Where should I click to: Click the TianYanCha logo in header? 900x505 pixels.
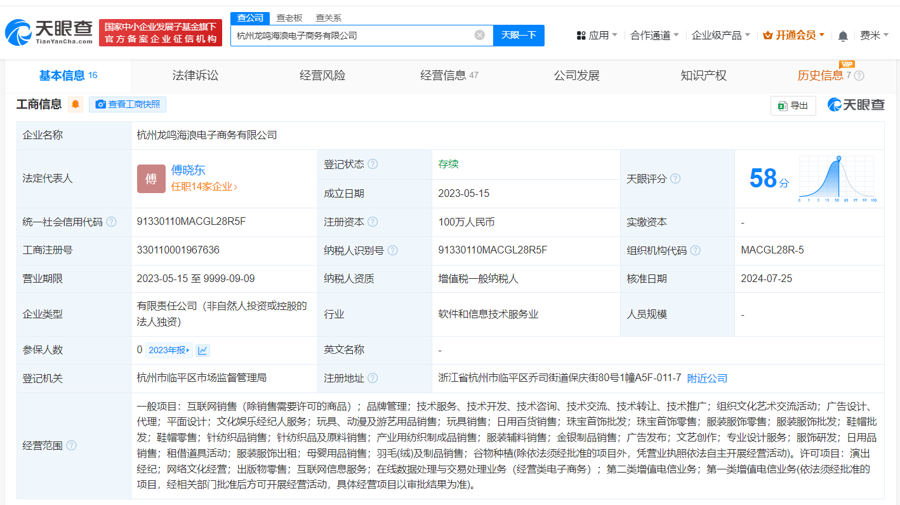tap(49, 32)
